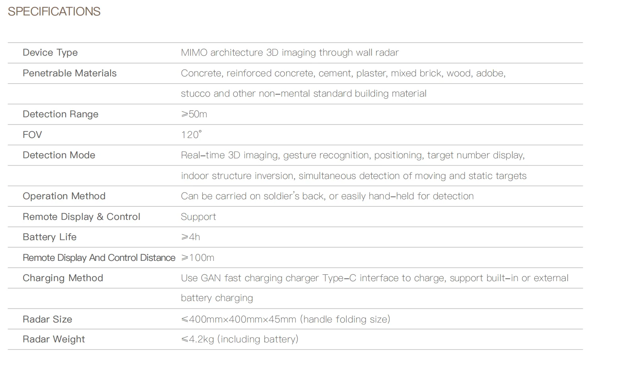Viewport: 633px width, 375px height.
Task: Click the Device Type row label
Action: [x=50, y=52]
